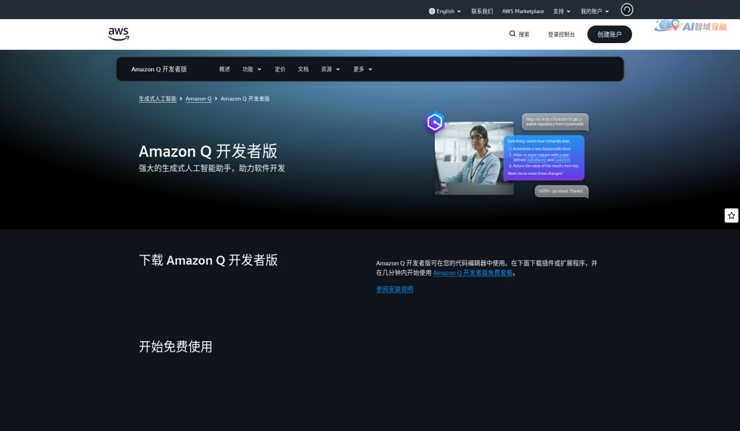Open the globe language icon
The height and width of the screenshot is (431, 740).
(x=430, y=10)
